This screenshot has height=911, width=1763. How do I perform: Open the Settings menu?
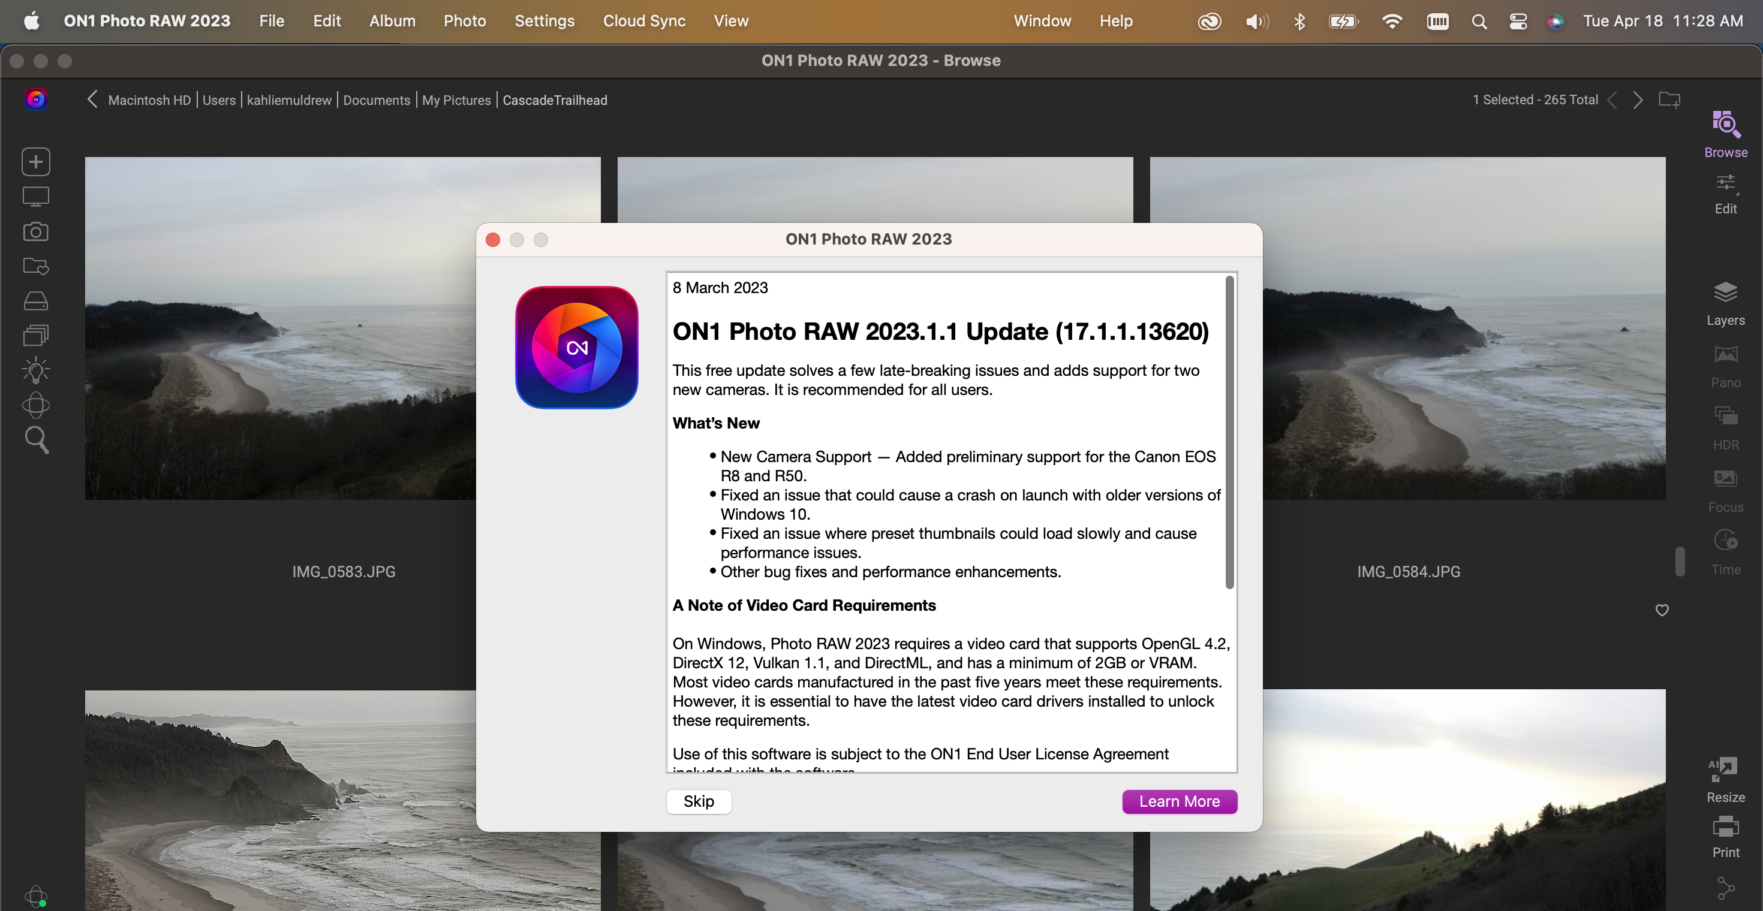[544, 20]
